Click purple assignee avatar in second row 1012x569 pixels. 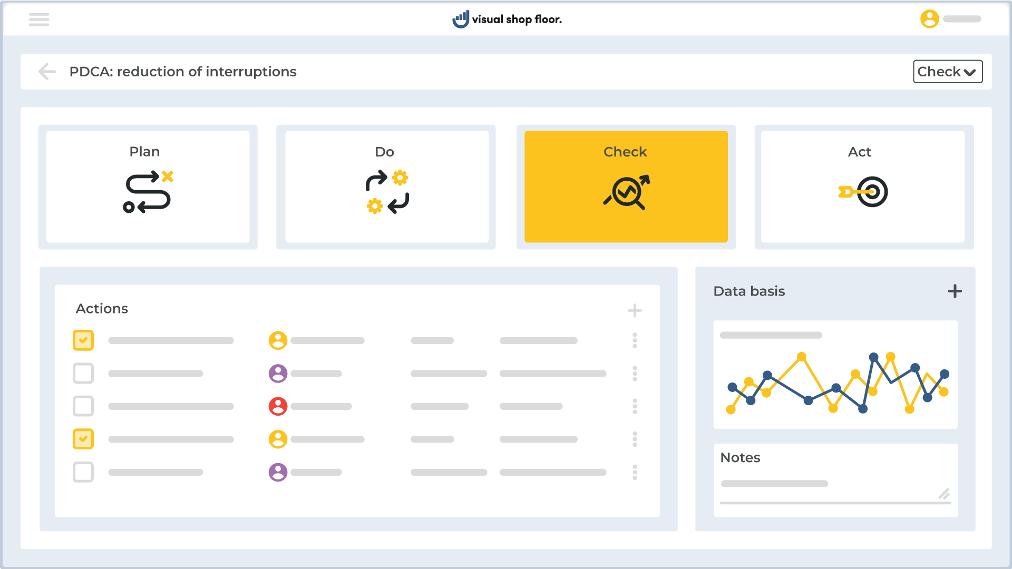[278, 374]
